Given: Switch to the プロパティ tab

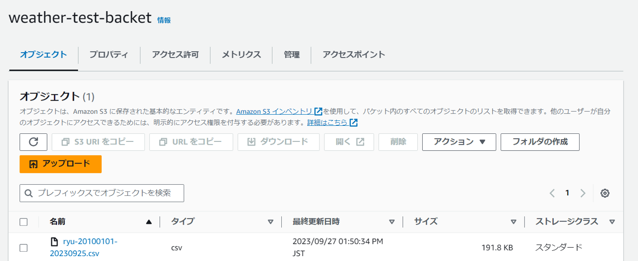Looking at the screenshot, I should (109, 55).
